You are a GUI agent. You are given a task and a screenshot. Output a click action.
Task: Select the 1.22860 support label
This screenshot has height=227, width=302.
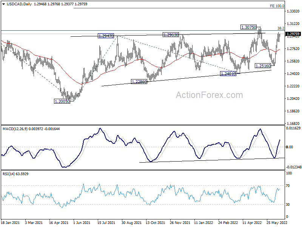[x=139, y=81]
